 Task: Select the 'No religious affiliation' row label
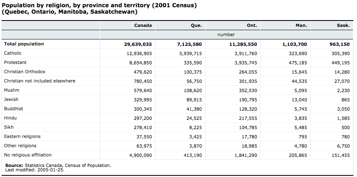[x=28, y=155]
